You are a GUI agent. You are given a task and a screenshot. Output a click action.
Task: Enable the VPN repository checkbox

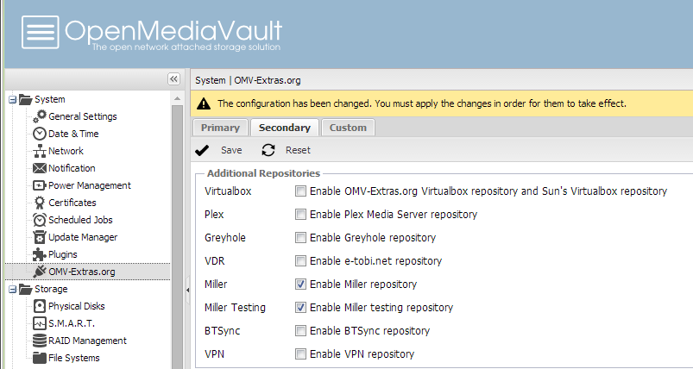click(300, 354)
